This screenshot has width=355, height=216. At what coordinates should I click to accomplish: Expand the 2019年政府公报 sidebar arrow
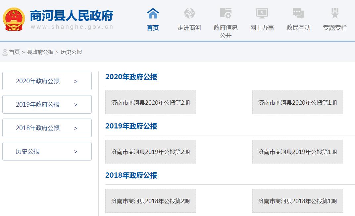(76, 105)
